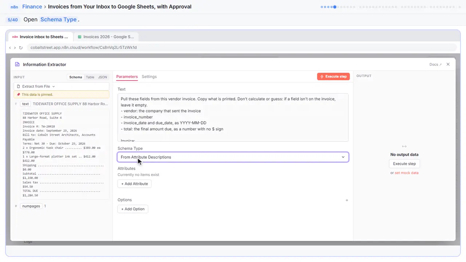The width and height of the screenshot is (466, 262).
Task: Switch to Invoices 2026 Google Sheets tab
Action: pos(106,37)
